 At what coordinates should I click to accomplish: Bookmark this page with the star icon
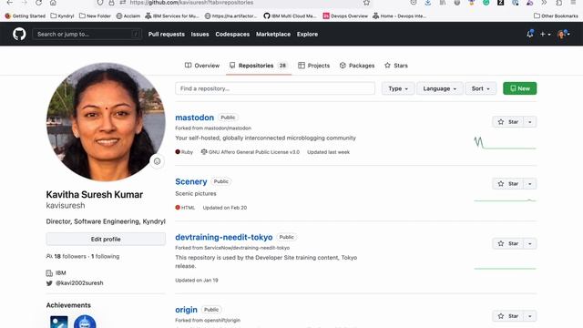pyautogui.click(x=366, y=3)
